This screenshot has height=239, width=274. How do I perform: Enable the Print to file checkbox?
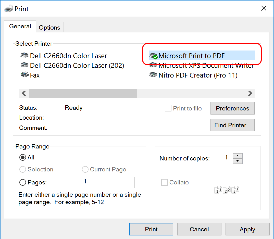[x=168, y=108]
